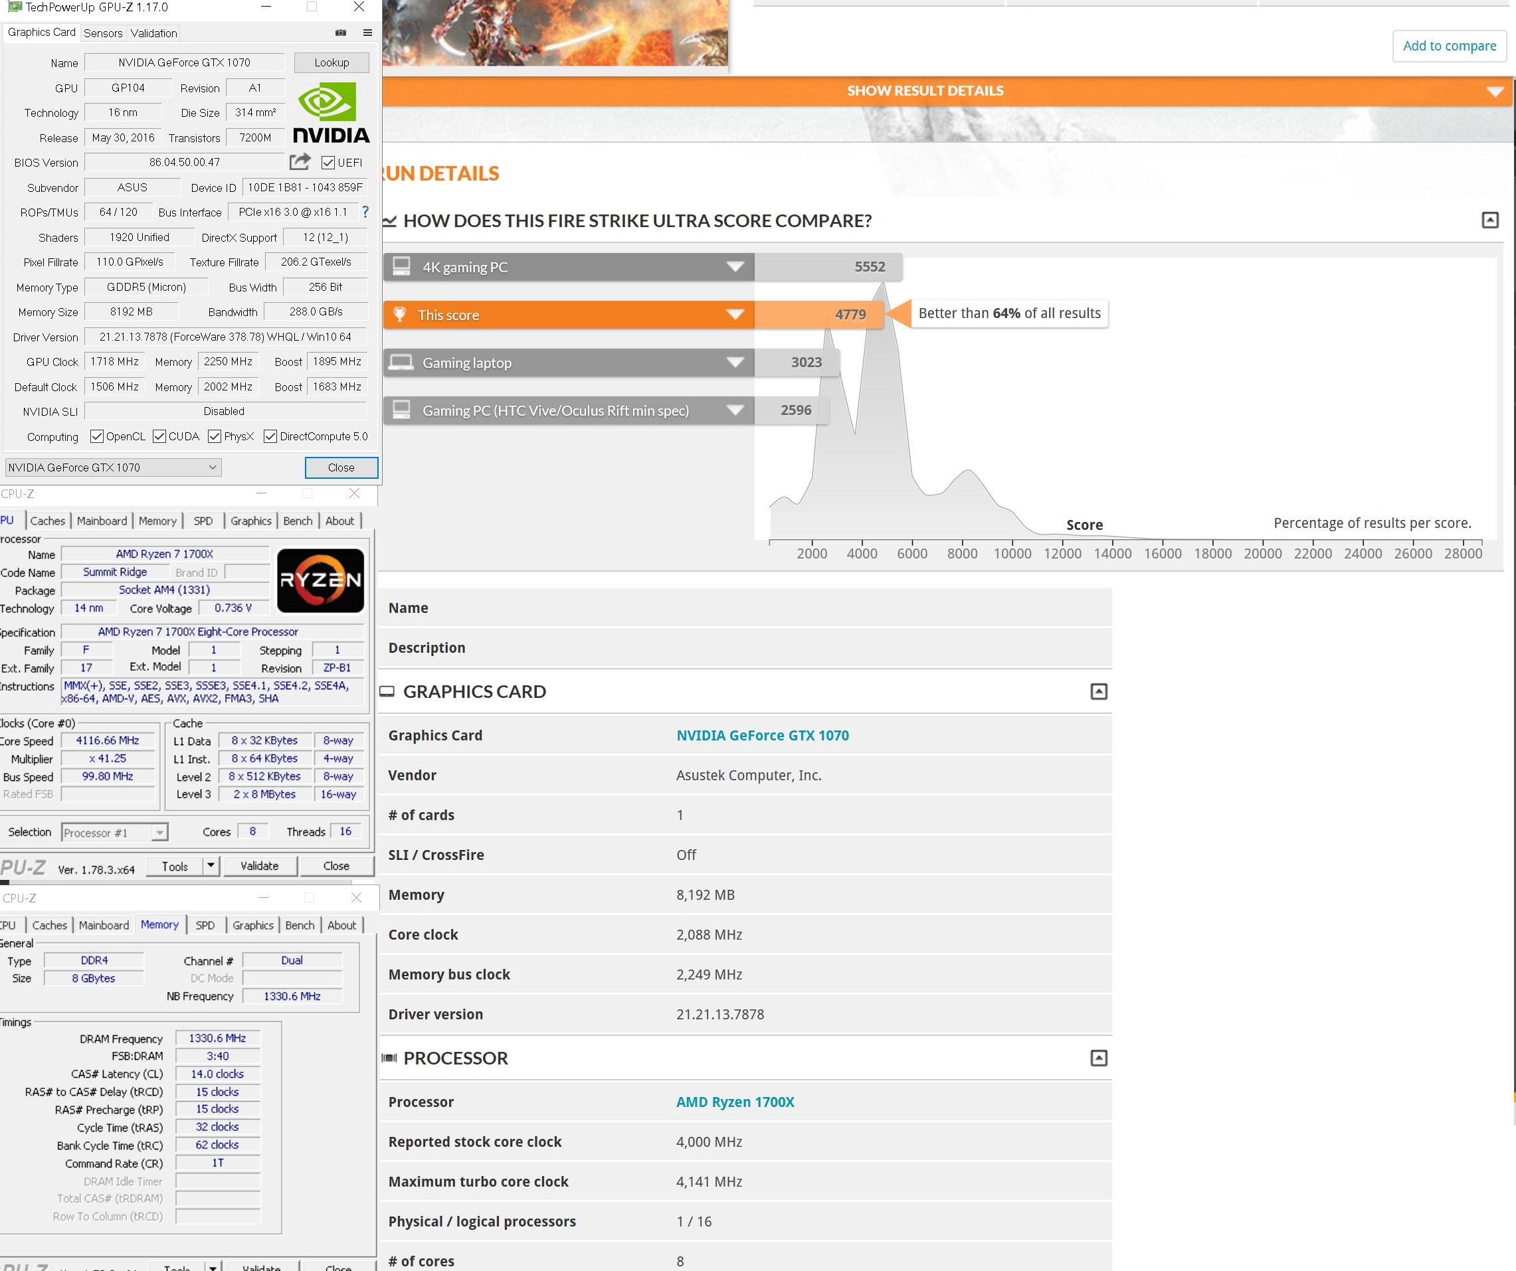The image size is (1516, 1271).
Task: Expand the Gaming laptop dropdown arrow
Action: tap(735, 363)
